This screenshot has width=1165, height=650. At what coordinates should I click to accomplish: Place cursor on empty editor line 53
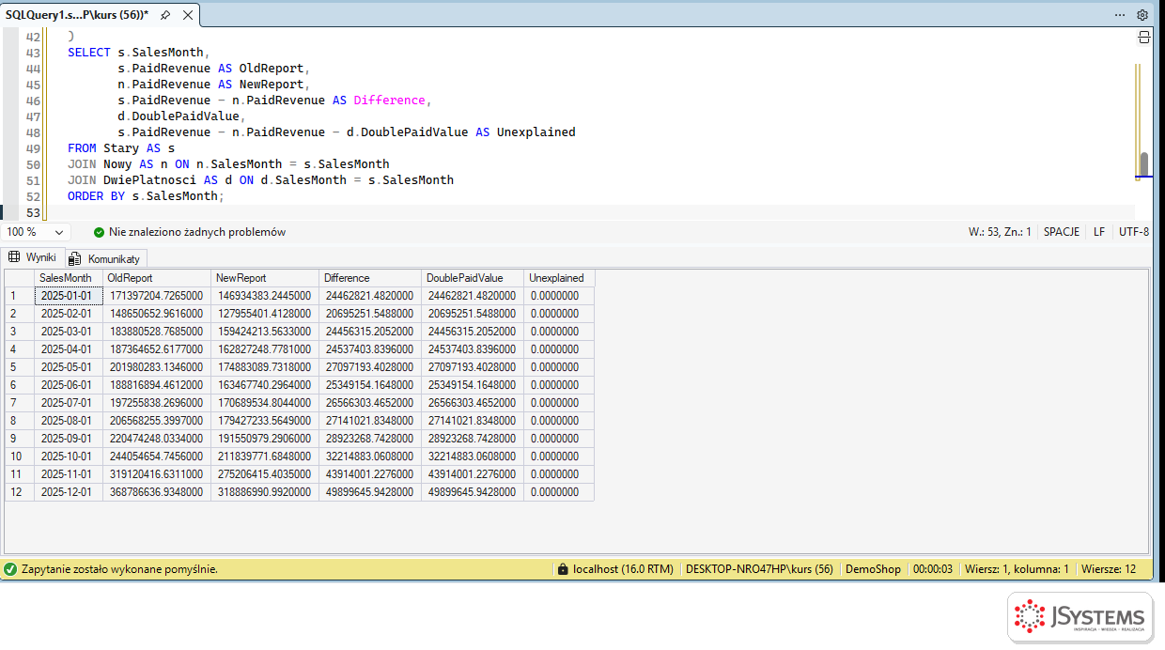tap(592, 212)
